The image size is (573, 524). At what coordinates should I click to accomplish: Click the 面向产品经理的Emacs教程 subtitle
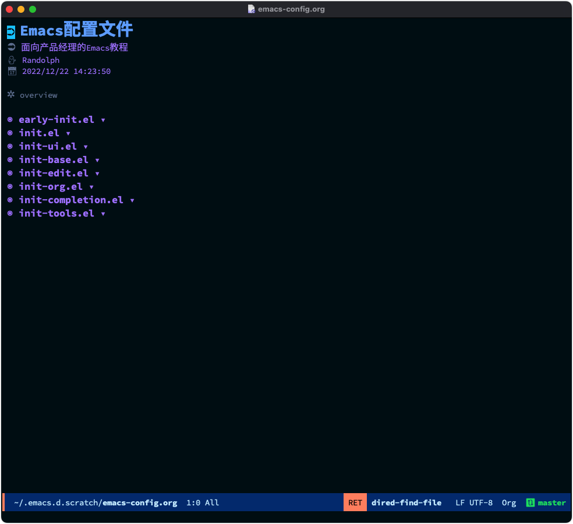pos(75,47)
